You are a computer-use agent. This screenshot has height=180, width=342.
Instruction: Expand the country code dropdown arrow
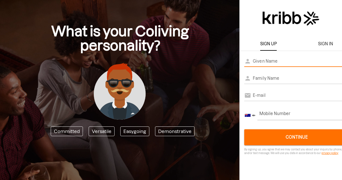click(x=254, y=115)
